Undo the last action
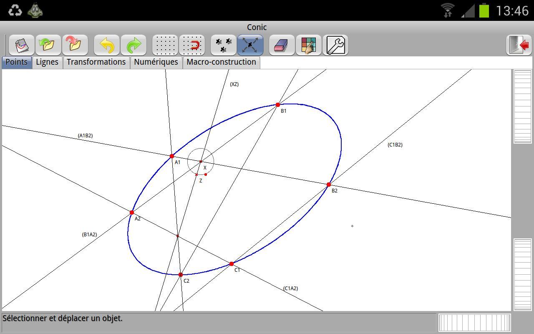Viewport: 534px width, 334px height. (x=107, y=45)
